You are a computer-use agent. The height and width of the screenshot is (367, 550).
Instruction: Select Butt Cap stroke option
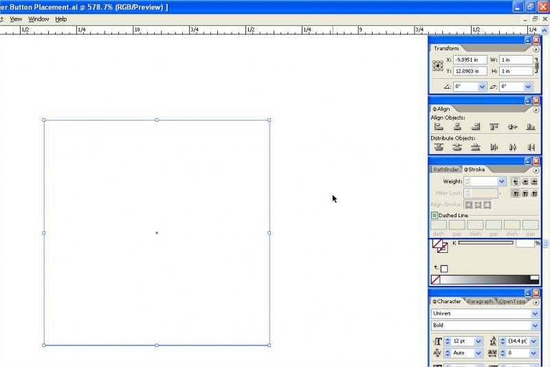click(x=516, y=181)
